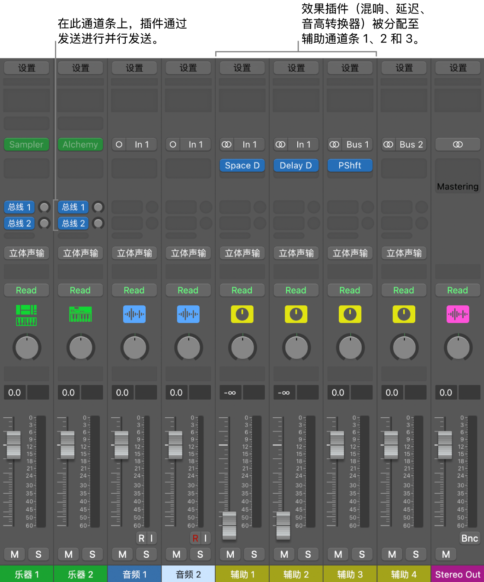Image resolution: width=484 pixels, height=582 pixels.
Task: Click the stereo format icon on Stereo Out
Action: (x=458, y=144)
